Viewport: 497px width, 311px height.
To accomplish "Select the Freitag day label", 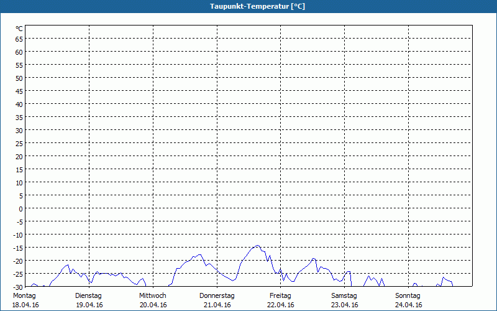I will pos(281,295).
